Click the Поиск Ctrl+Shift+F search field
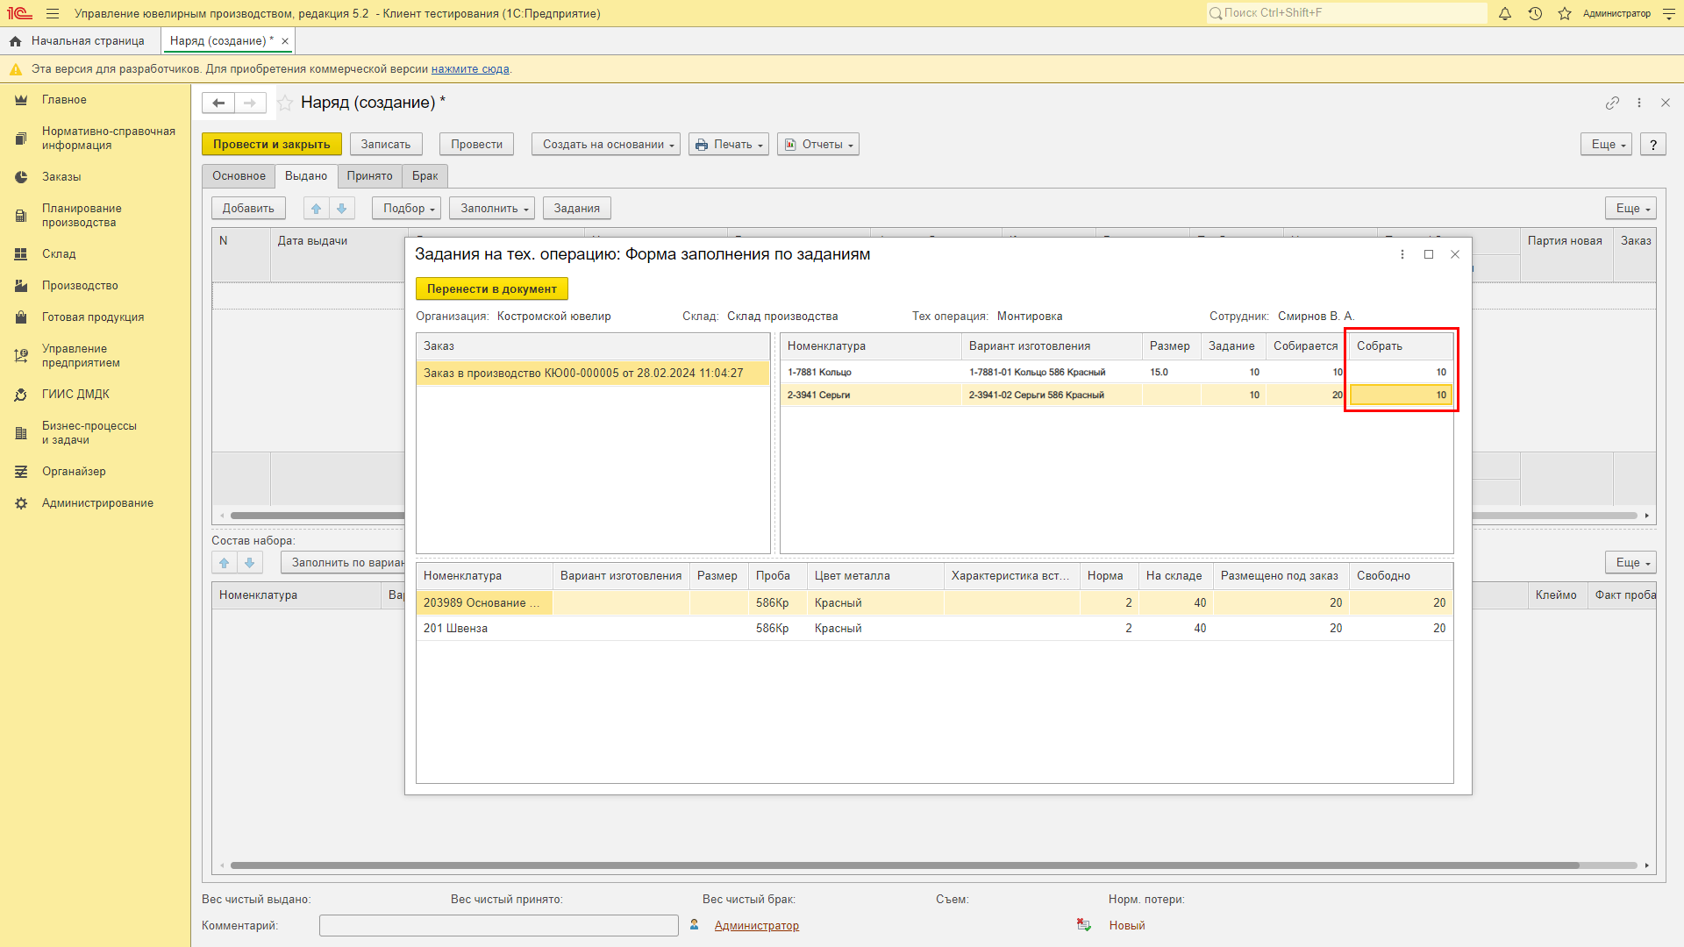 (x=1347, y=13)
